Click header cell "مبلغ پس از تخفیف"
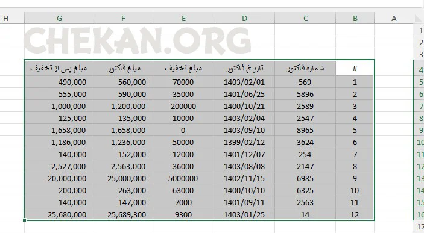Image resolution: width=424 pixels, height=233 pixels. click(59, 68)
